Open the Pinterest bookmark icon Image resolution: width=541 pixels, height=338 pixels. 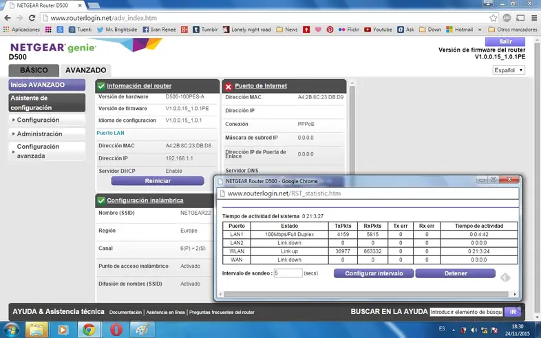point(330,30)
